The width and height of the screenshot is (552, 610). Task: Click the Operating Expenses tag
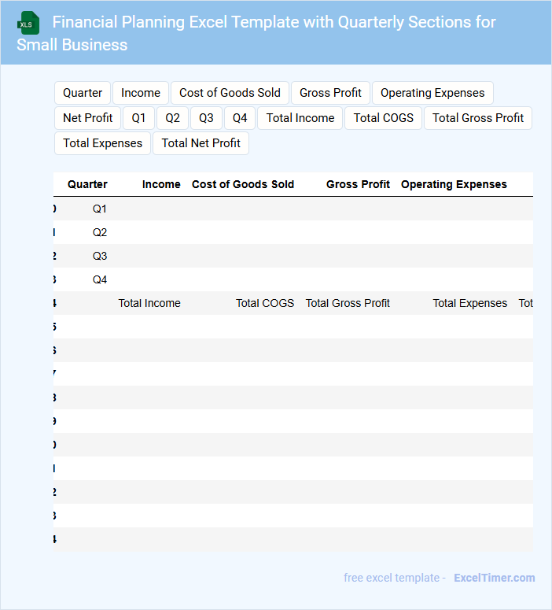(x=432, y=93)
